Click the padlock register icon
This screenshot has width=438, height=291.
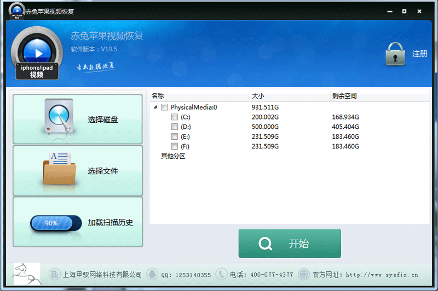pos(395,54)
